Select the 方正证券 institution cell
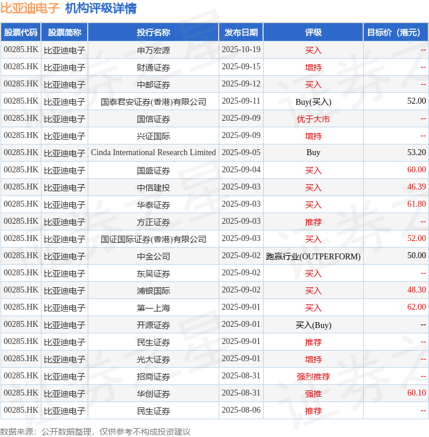Screen dimensions: 429x437 153,222
